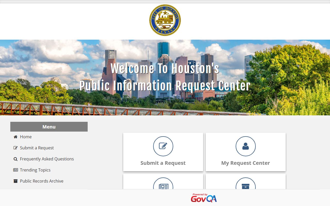Image resolution: width=330 pixels, height=206 pixels.
Task: Click the My Request Center card label
Action: 245,163
